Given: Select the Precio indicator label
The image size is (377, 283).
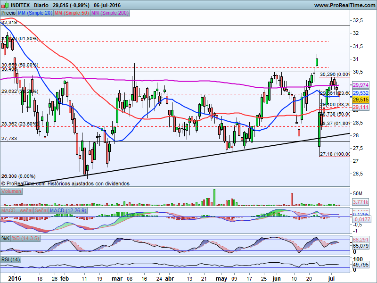Looking at the screenshot, I should (x=8, y=13).
